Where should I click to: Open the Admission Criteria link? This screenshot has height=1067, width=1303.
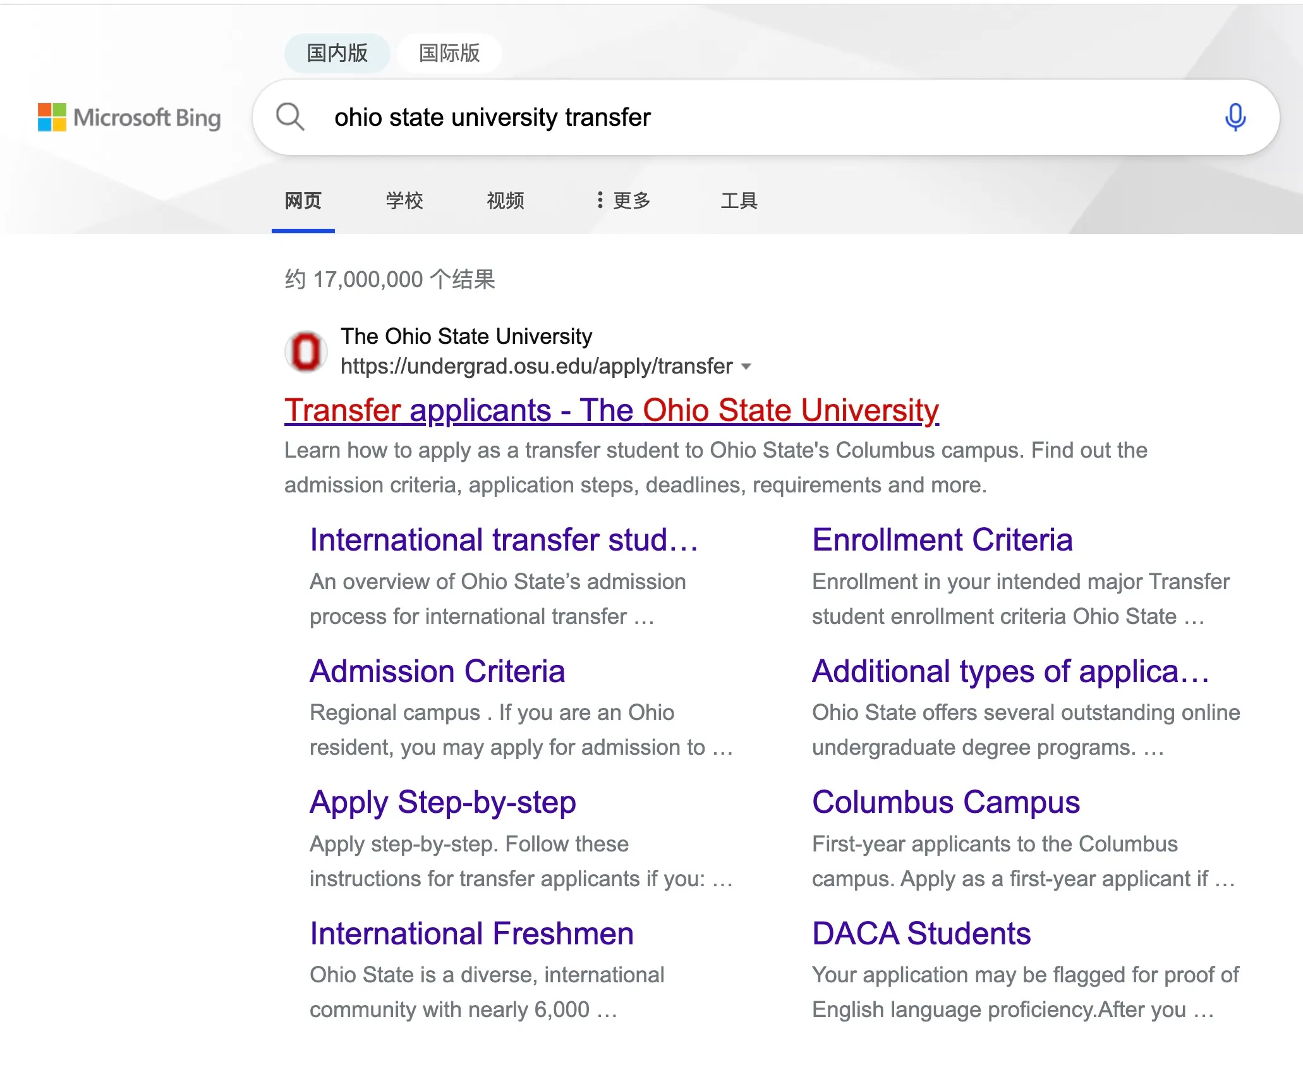tap(437, 671)
